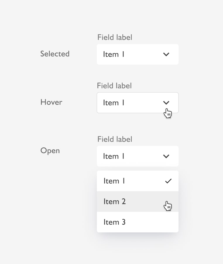Click the Hover state heading
The width and height of the screenshot is (223, 264).
52,102
